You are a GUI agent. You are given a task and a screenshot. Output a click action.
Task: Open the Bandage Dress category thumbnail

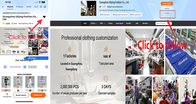[6, 82]
